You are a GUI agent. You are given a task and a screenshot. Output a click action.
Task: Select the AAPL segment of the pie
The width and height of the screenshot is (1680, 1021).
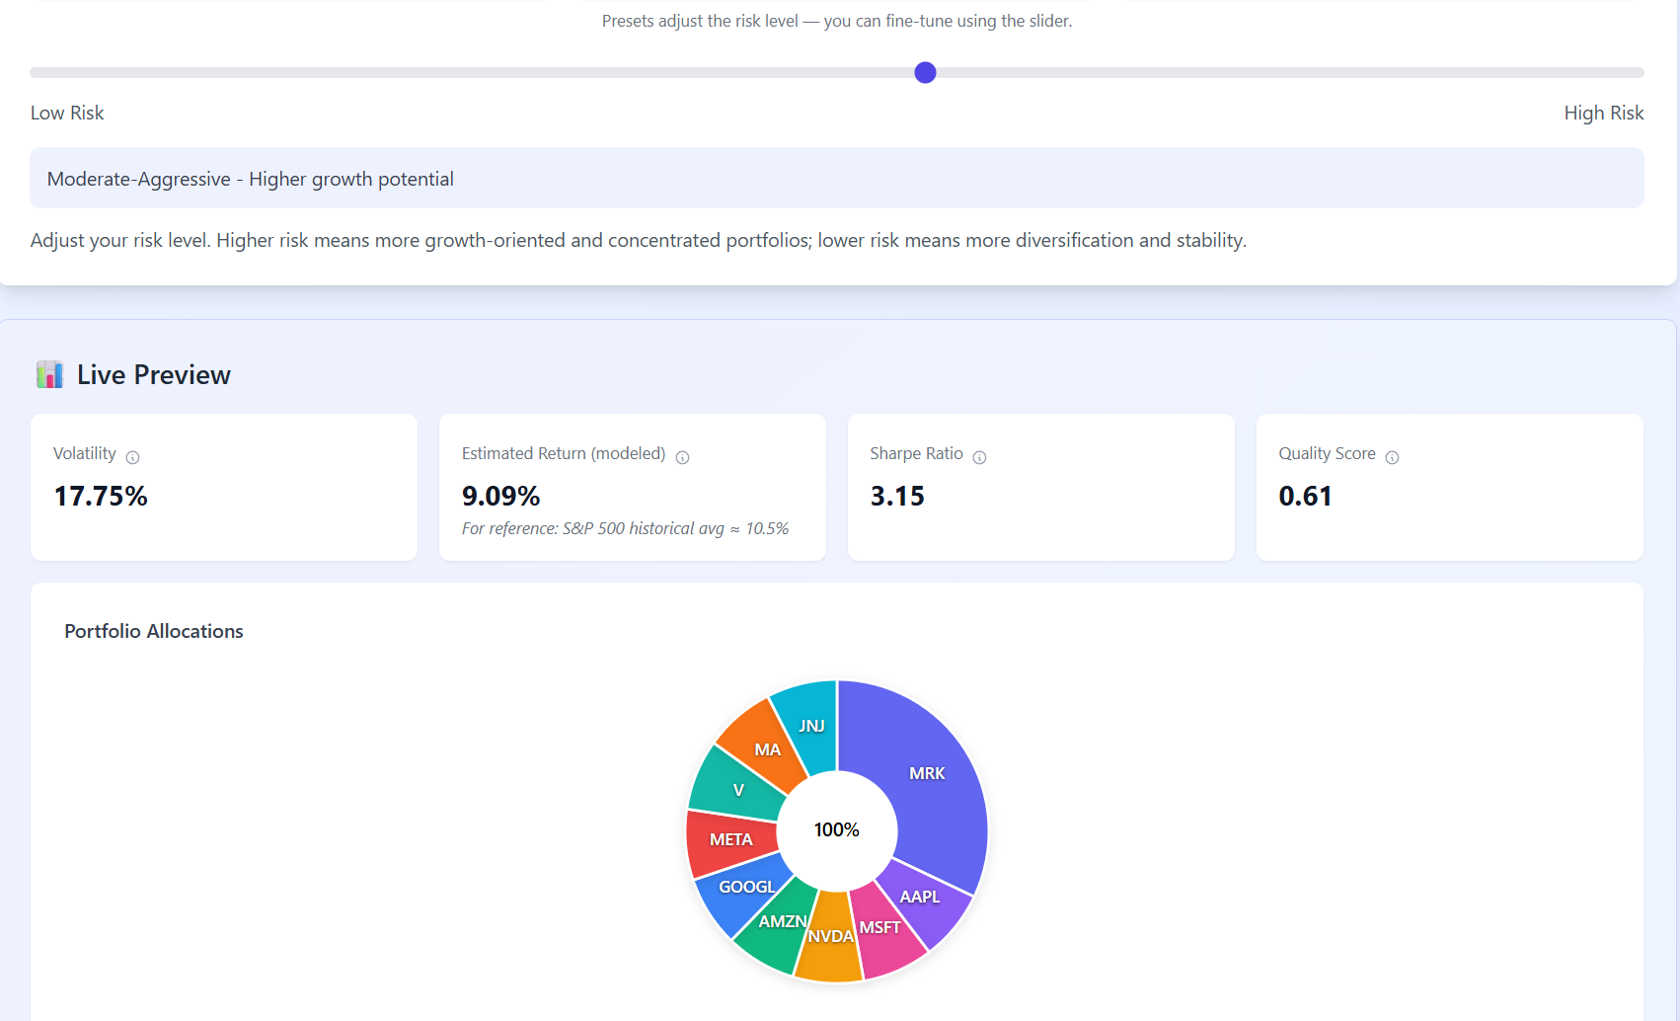pos(918,897)
